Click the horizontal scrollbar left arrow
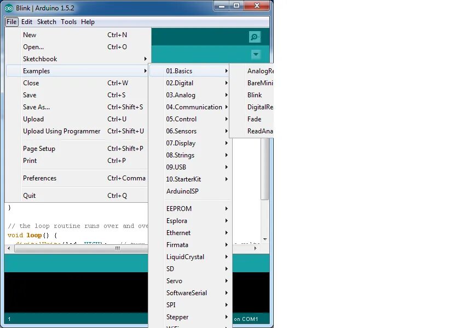The width and height of the screenshot is (473, 328). pyautogui.click(x=9, y=249)
